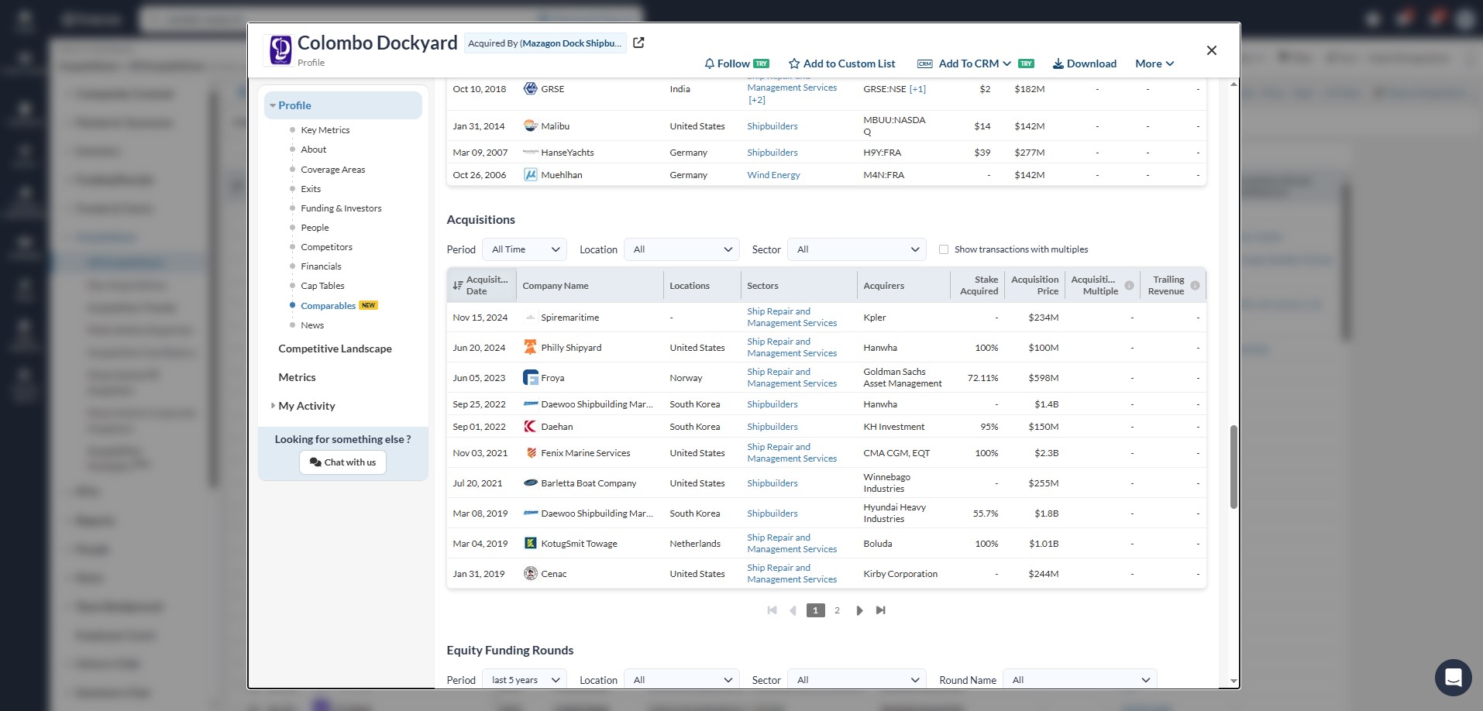Viewport: 1483px width, 711px height.
Task: Go to next page of acquisitions
Action: click(859, 610)
